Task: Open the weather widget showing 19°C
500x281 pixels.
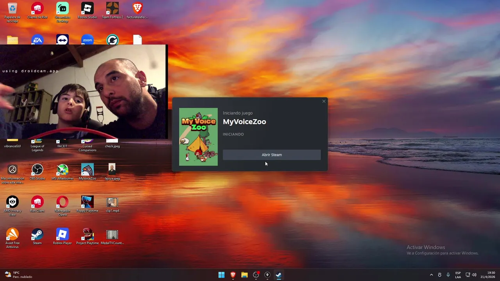Action: coord(18,275)
